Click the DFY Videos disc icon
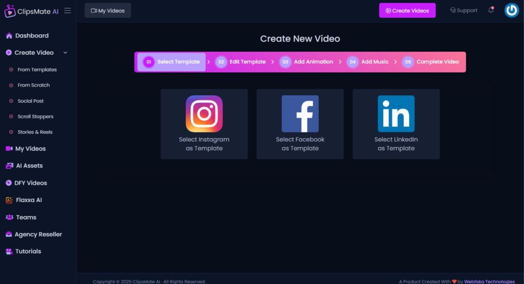524x284 pixels. (9, 183)
